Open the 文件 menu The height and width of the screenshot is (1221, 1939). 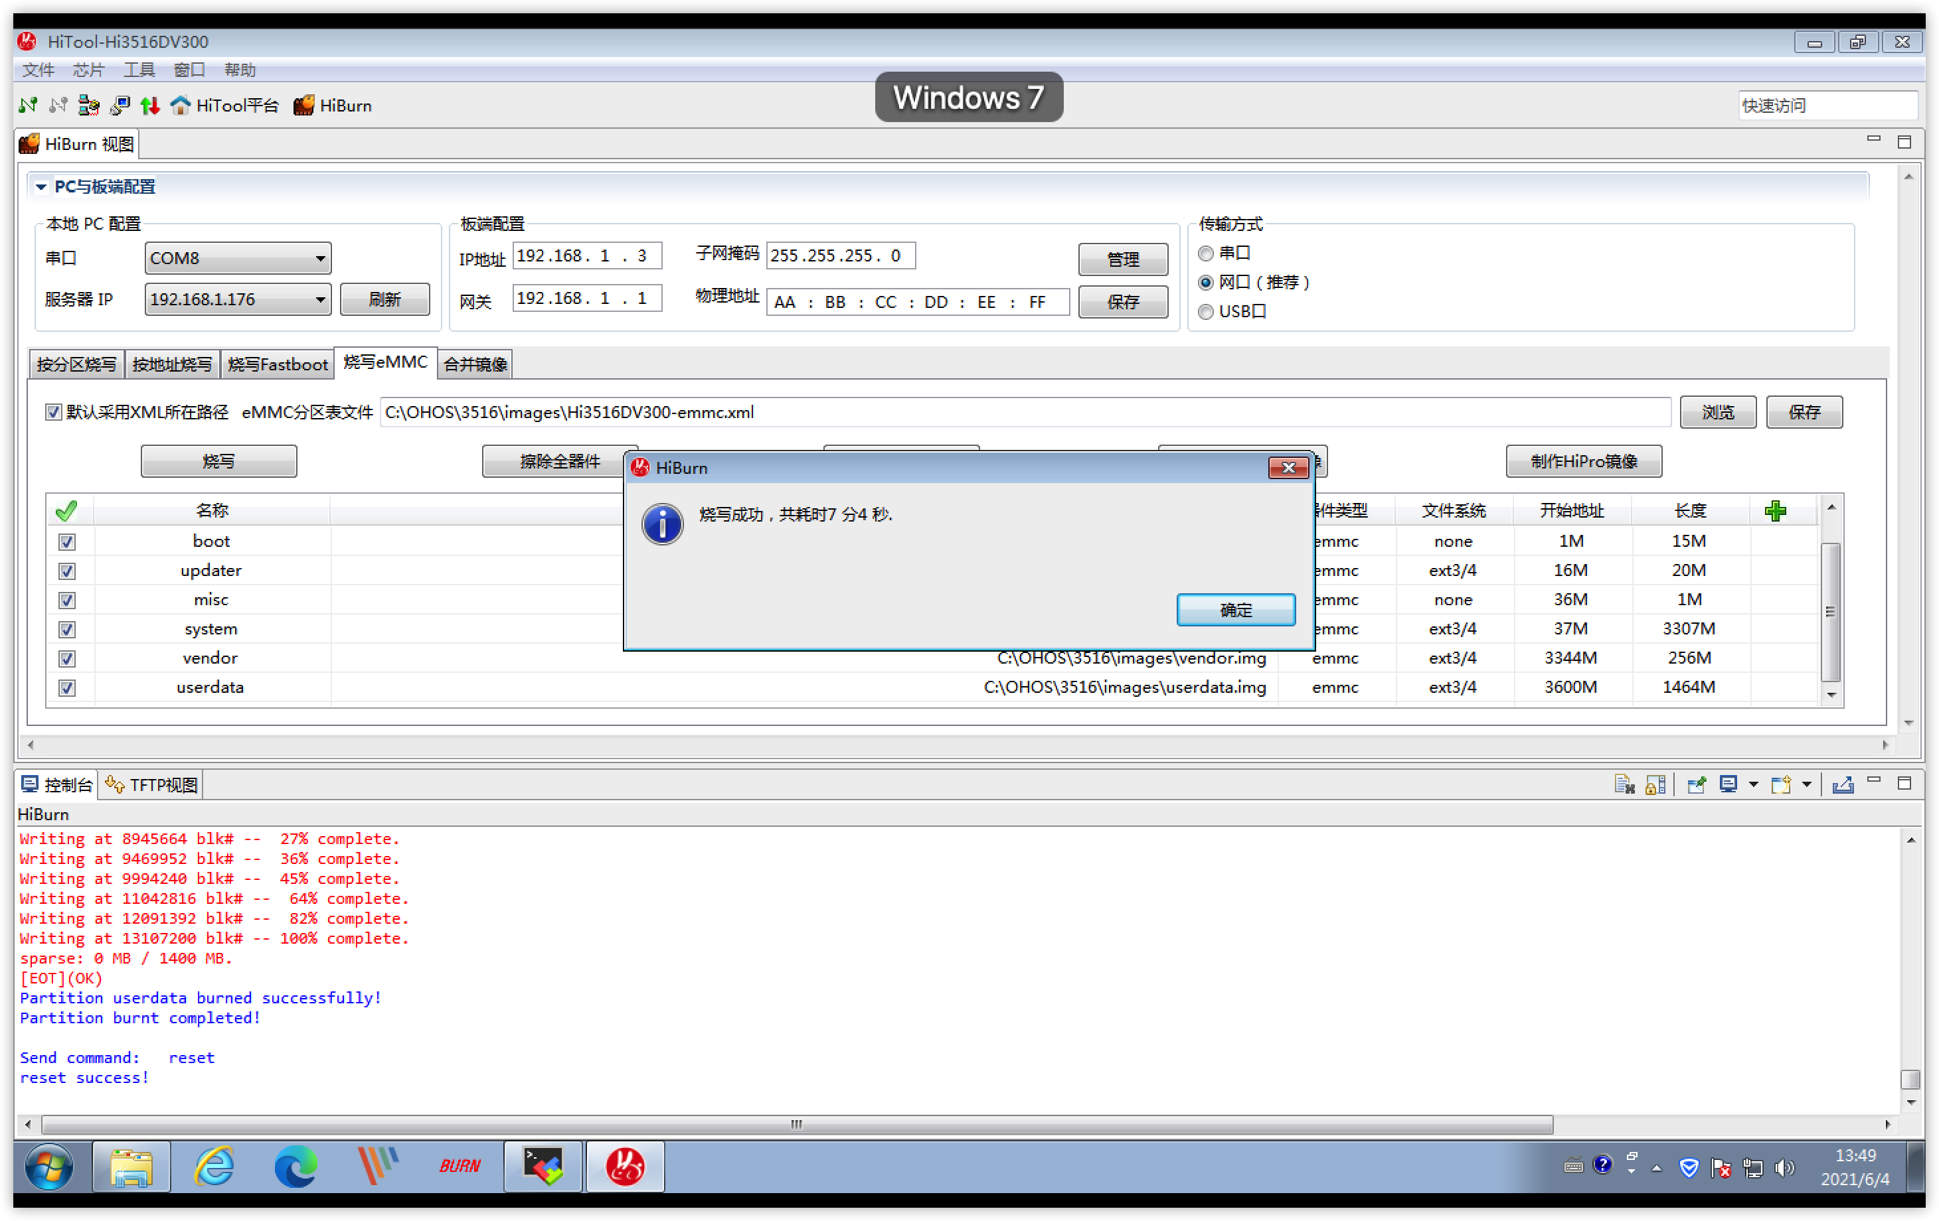pyautogui.click(x=38, y=70)
